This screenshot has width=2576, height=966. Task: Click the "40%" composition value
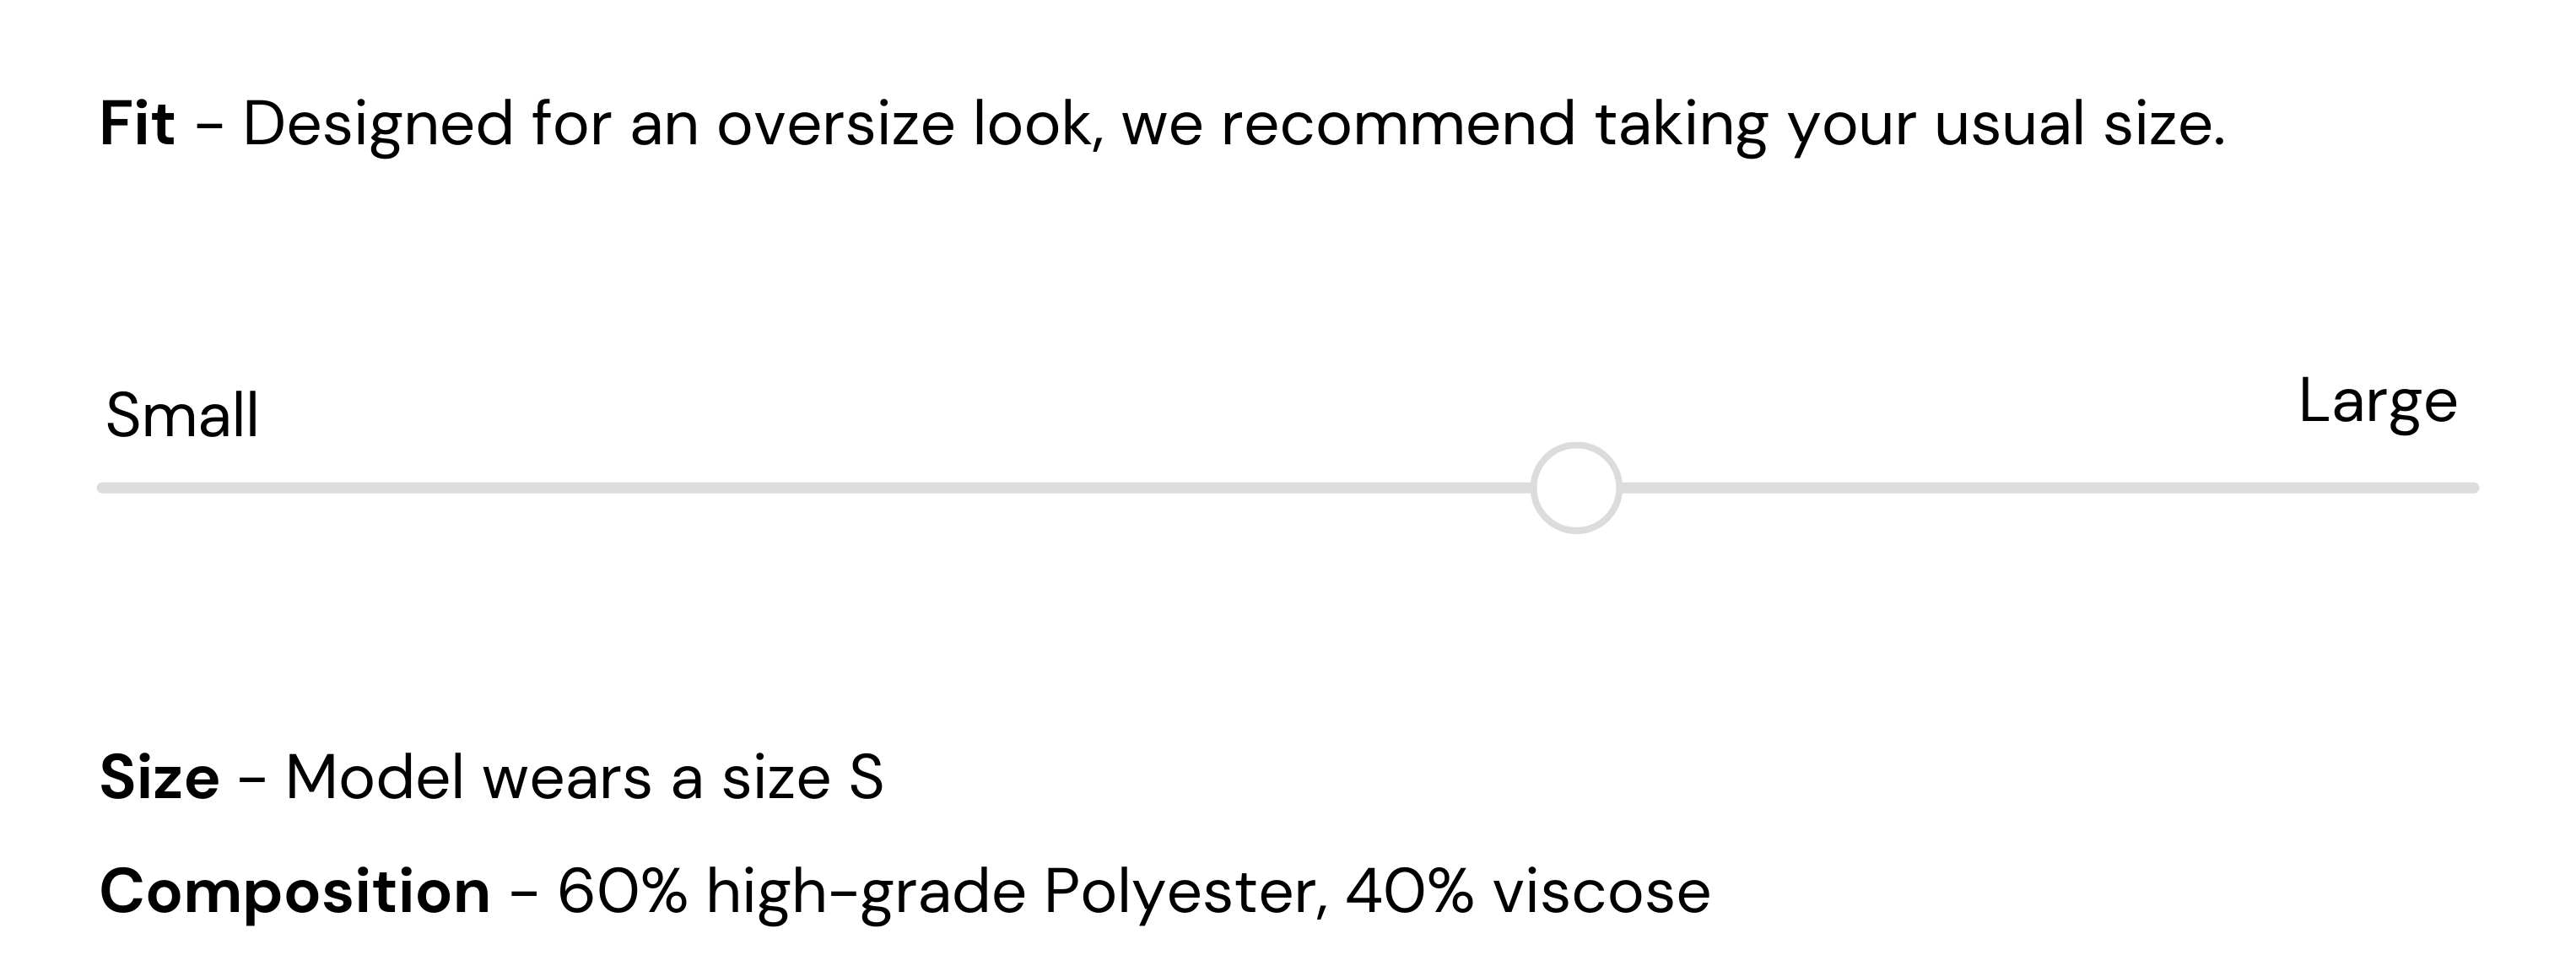pos(1409,891)
